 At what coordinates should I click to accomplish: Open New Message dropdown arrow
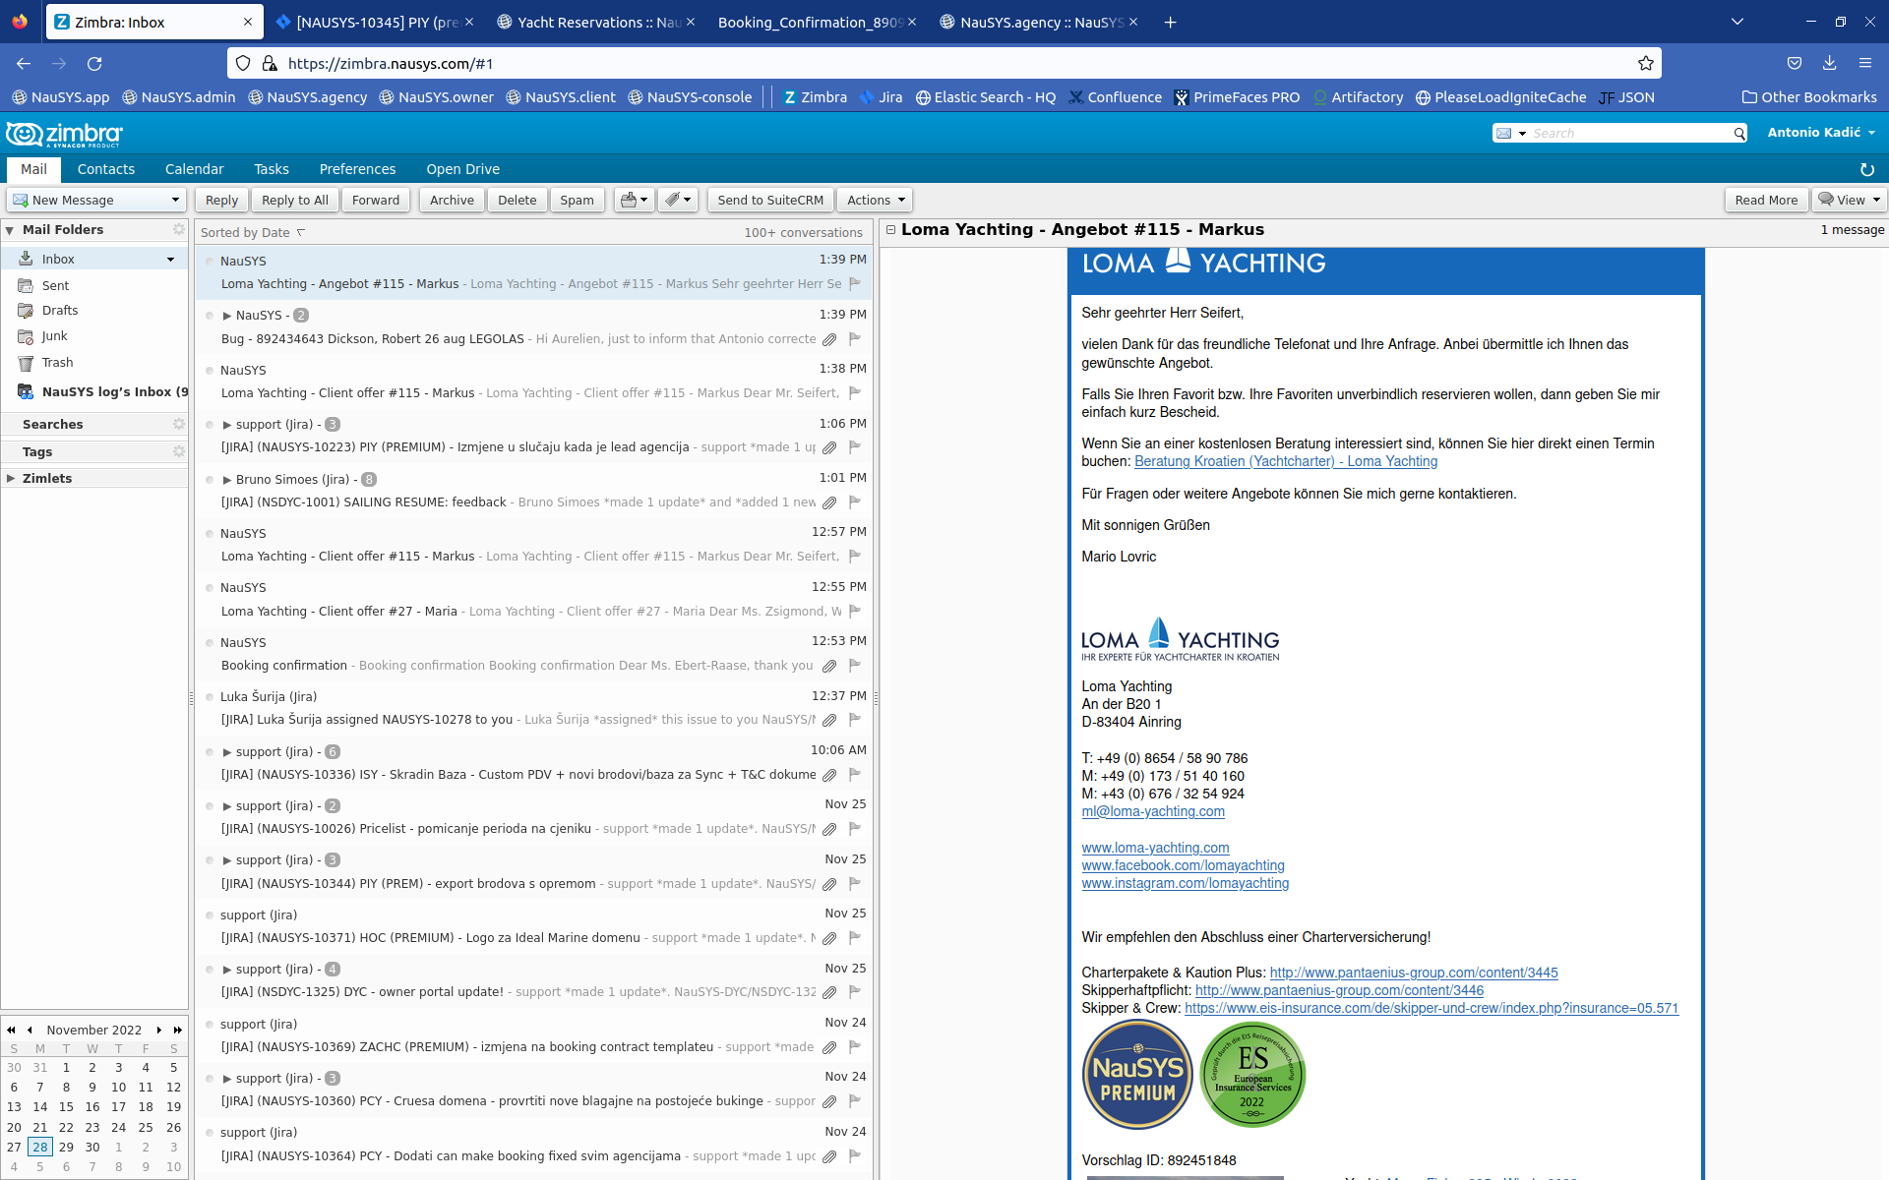[x=175, y=200]
